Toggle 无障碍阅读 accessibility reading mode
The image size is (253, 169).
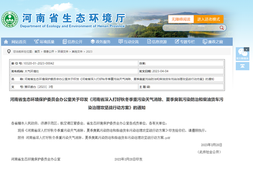181,19
